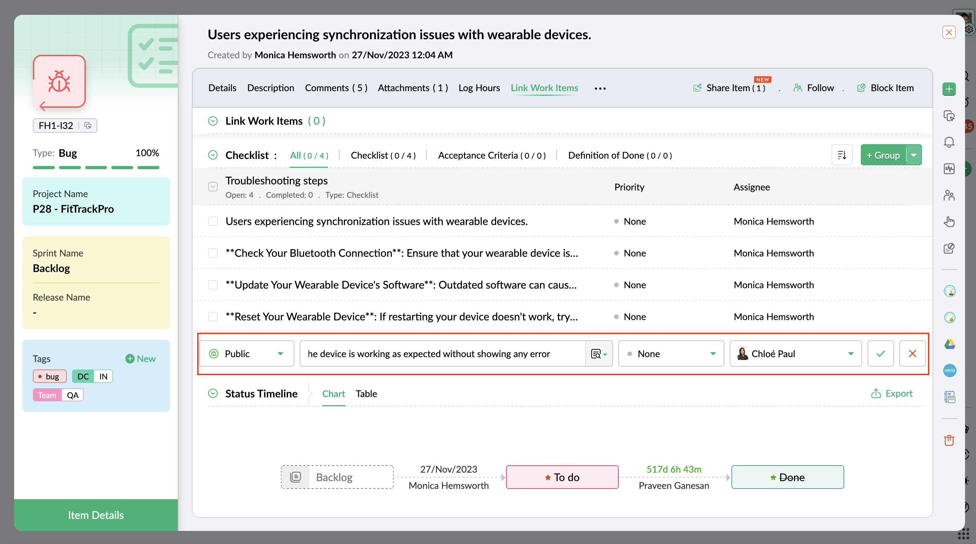Open the notifications bell in right sidebar
The height and width of the screenshot is (544, 976).
(x=949, y=142)
